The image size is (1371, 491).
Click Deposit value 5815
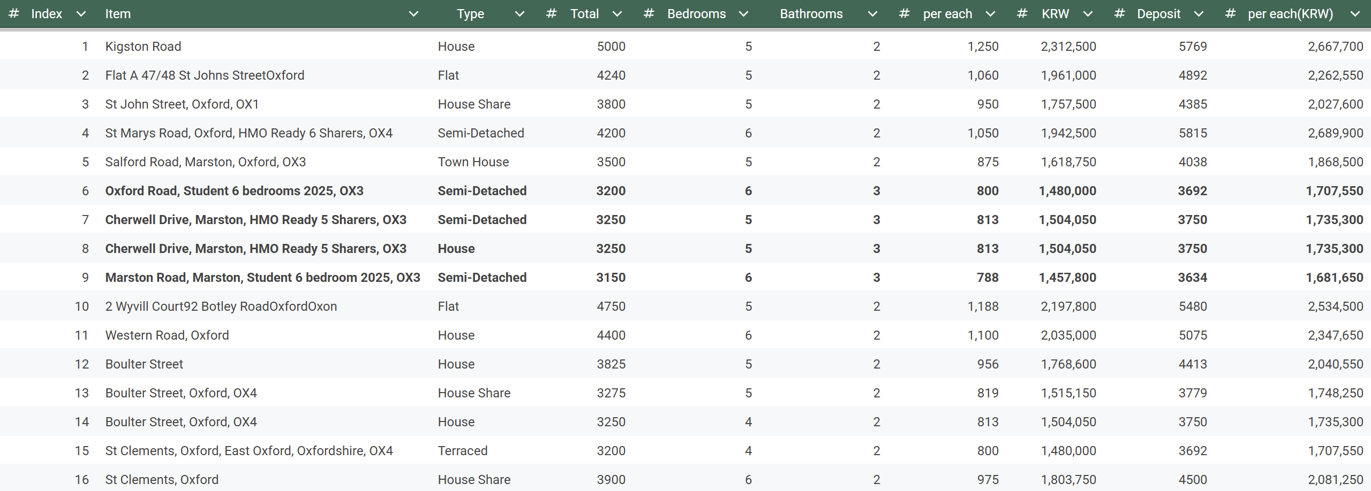click(1193, 133)
